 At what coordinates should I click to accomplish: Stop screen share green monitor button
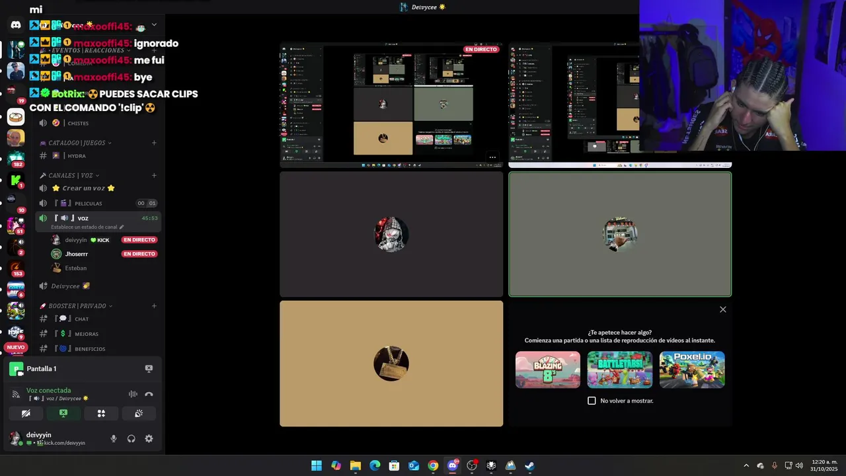63,413
